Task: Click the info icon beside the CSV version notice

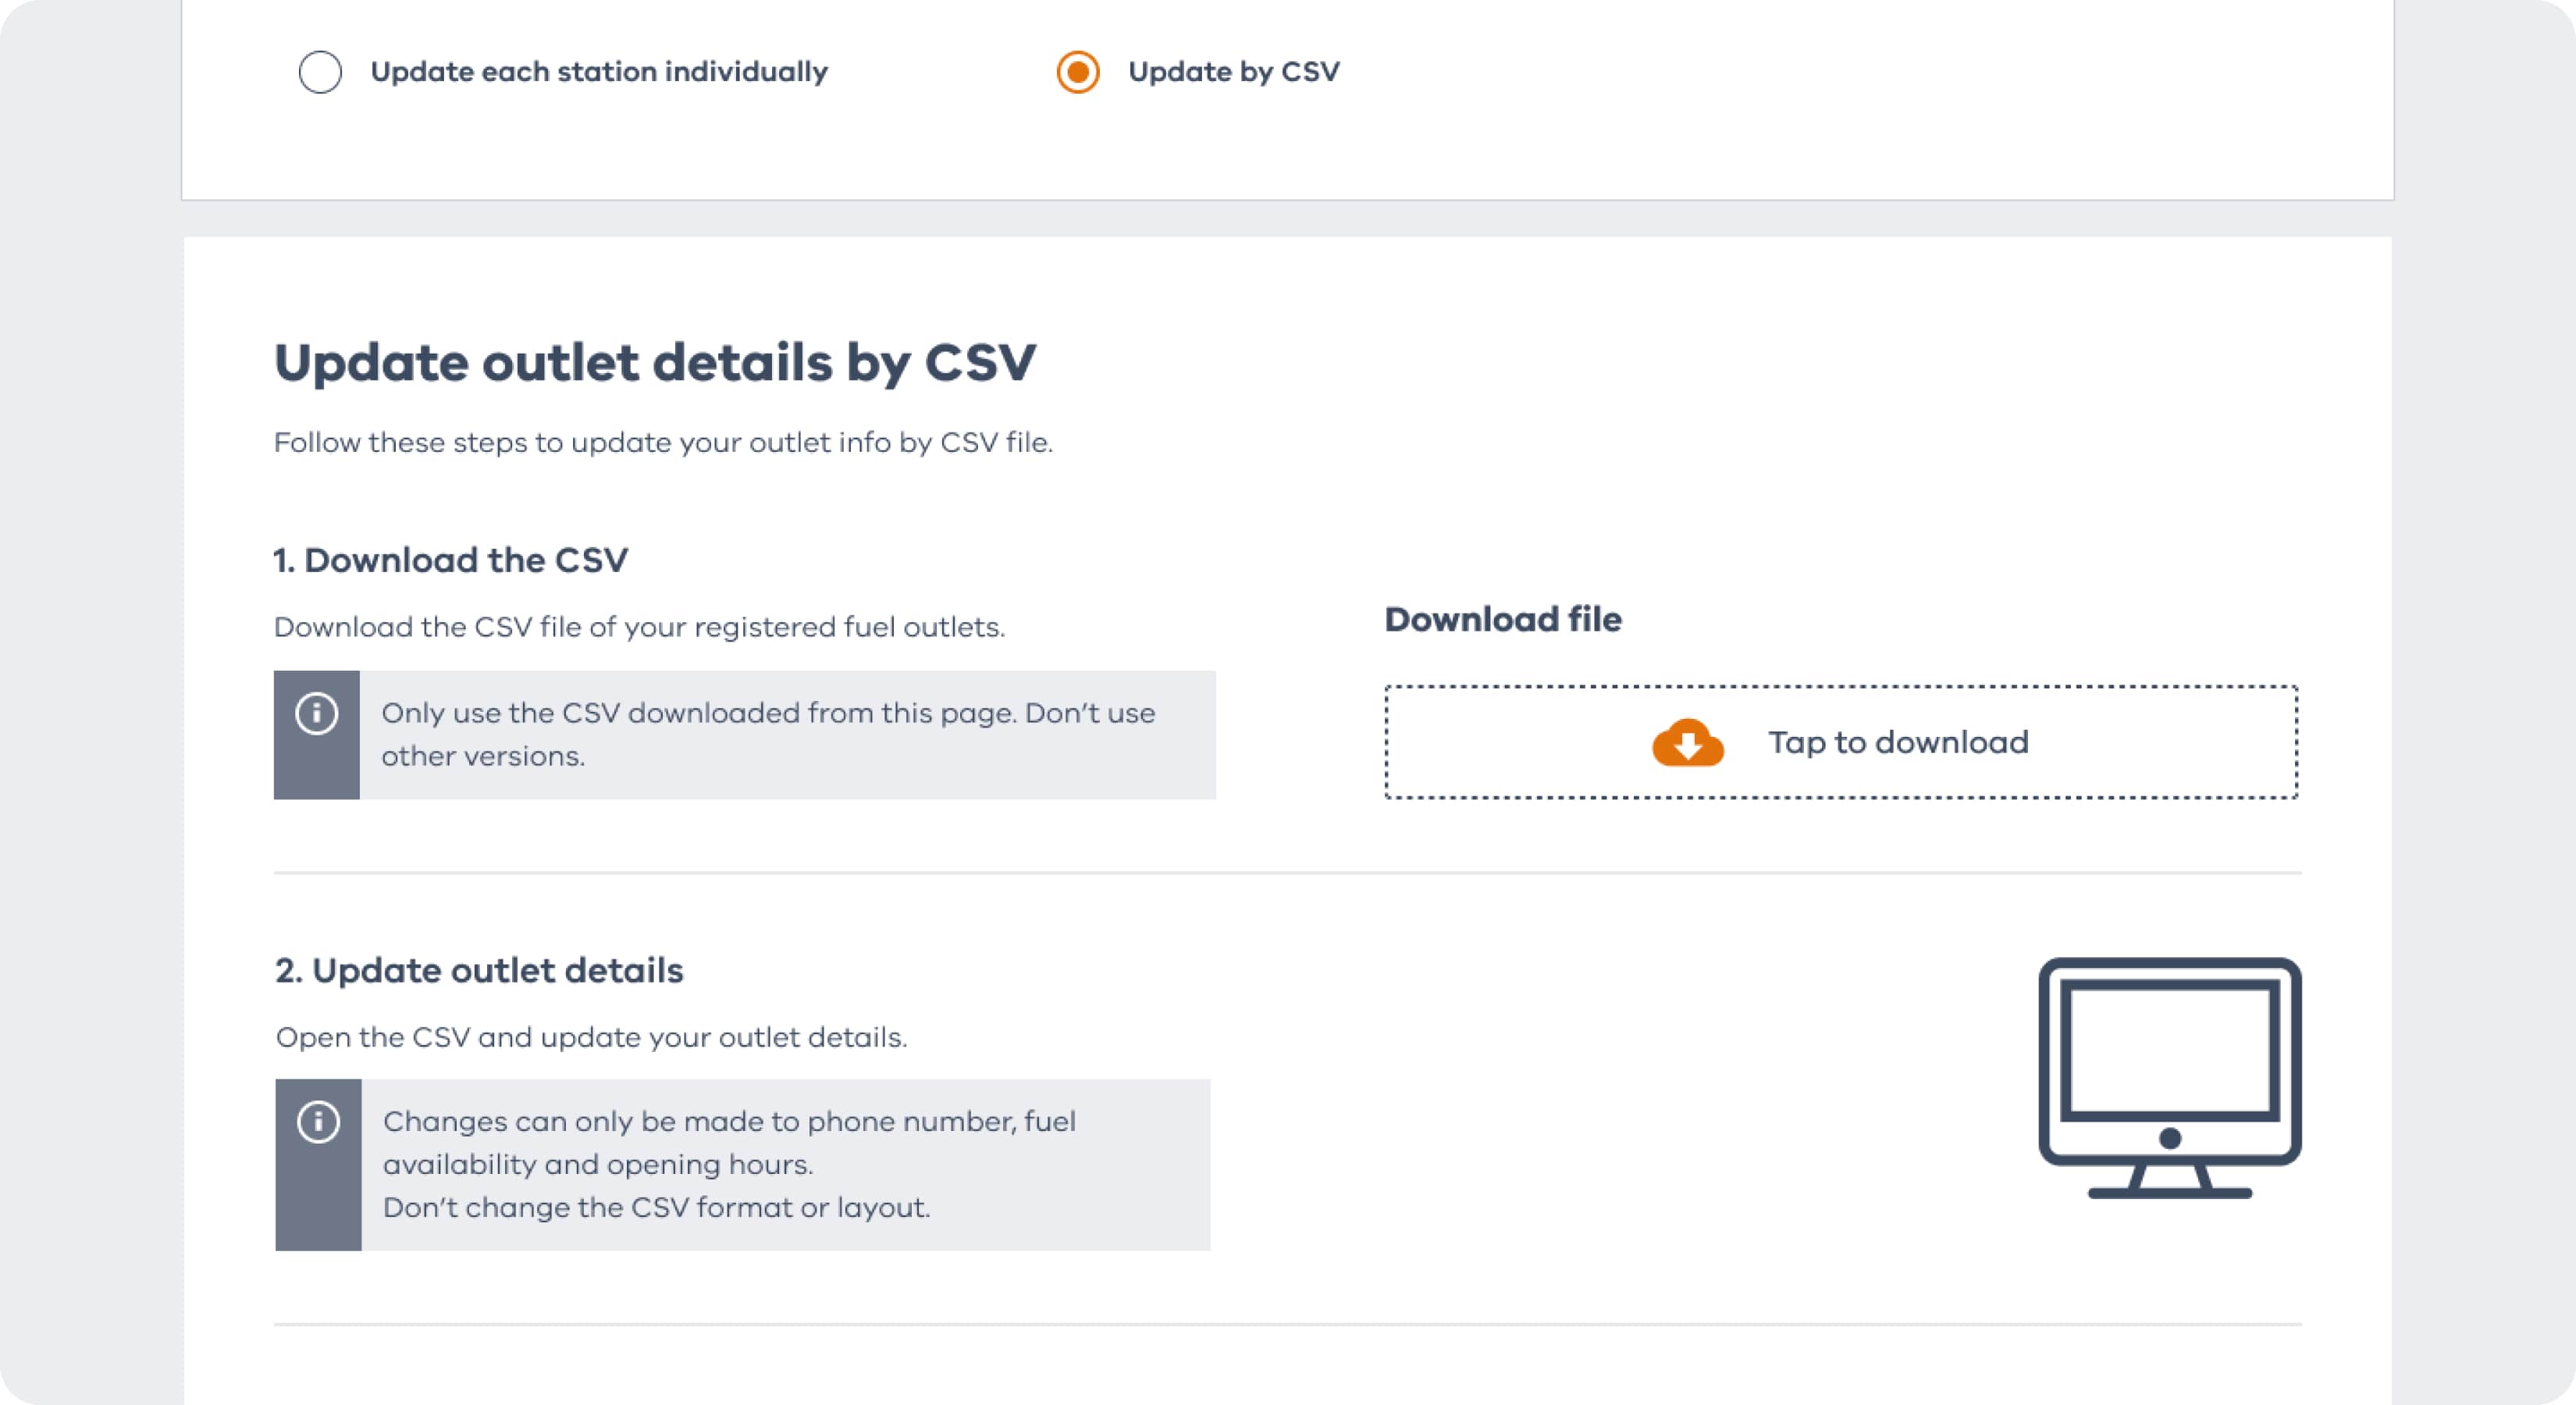Action: (x=317, y=714)
